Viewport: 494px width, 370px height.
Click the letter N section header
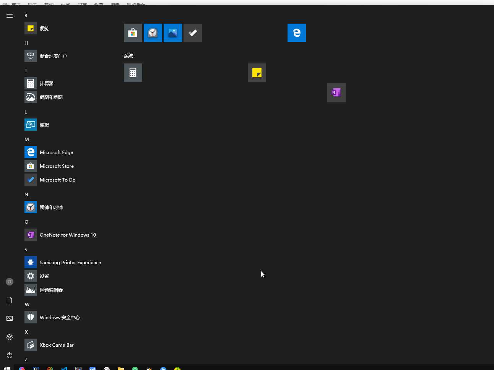[x=26, y=195]
